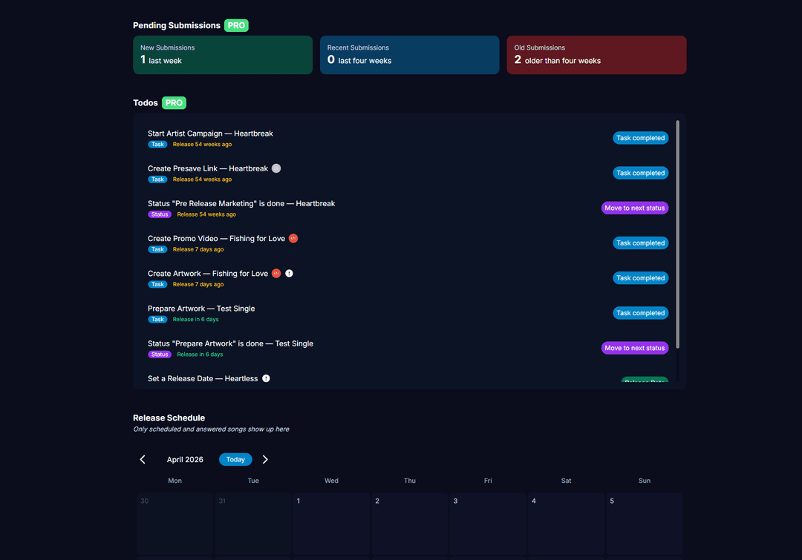Click the Task badge on Start Artist Campaign
802x560 pixels.
pyautogui.click(x=157, y=144)
